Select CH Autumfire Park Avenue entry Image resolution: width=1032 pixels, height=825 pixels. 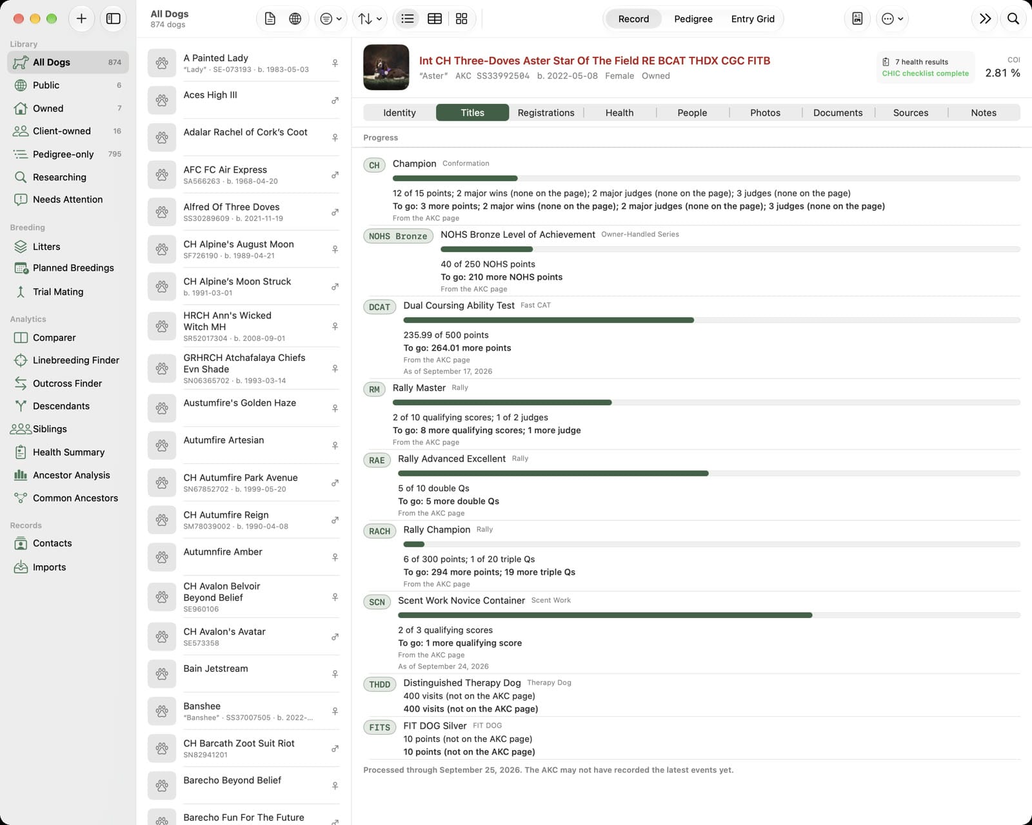[243, 483]
